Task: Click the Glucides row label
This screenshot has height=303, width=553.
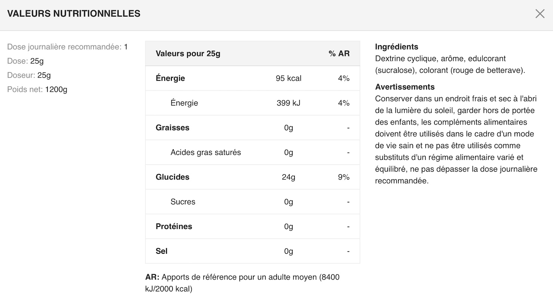Action: coord(172,177)
